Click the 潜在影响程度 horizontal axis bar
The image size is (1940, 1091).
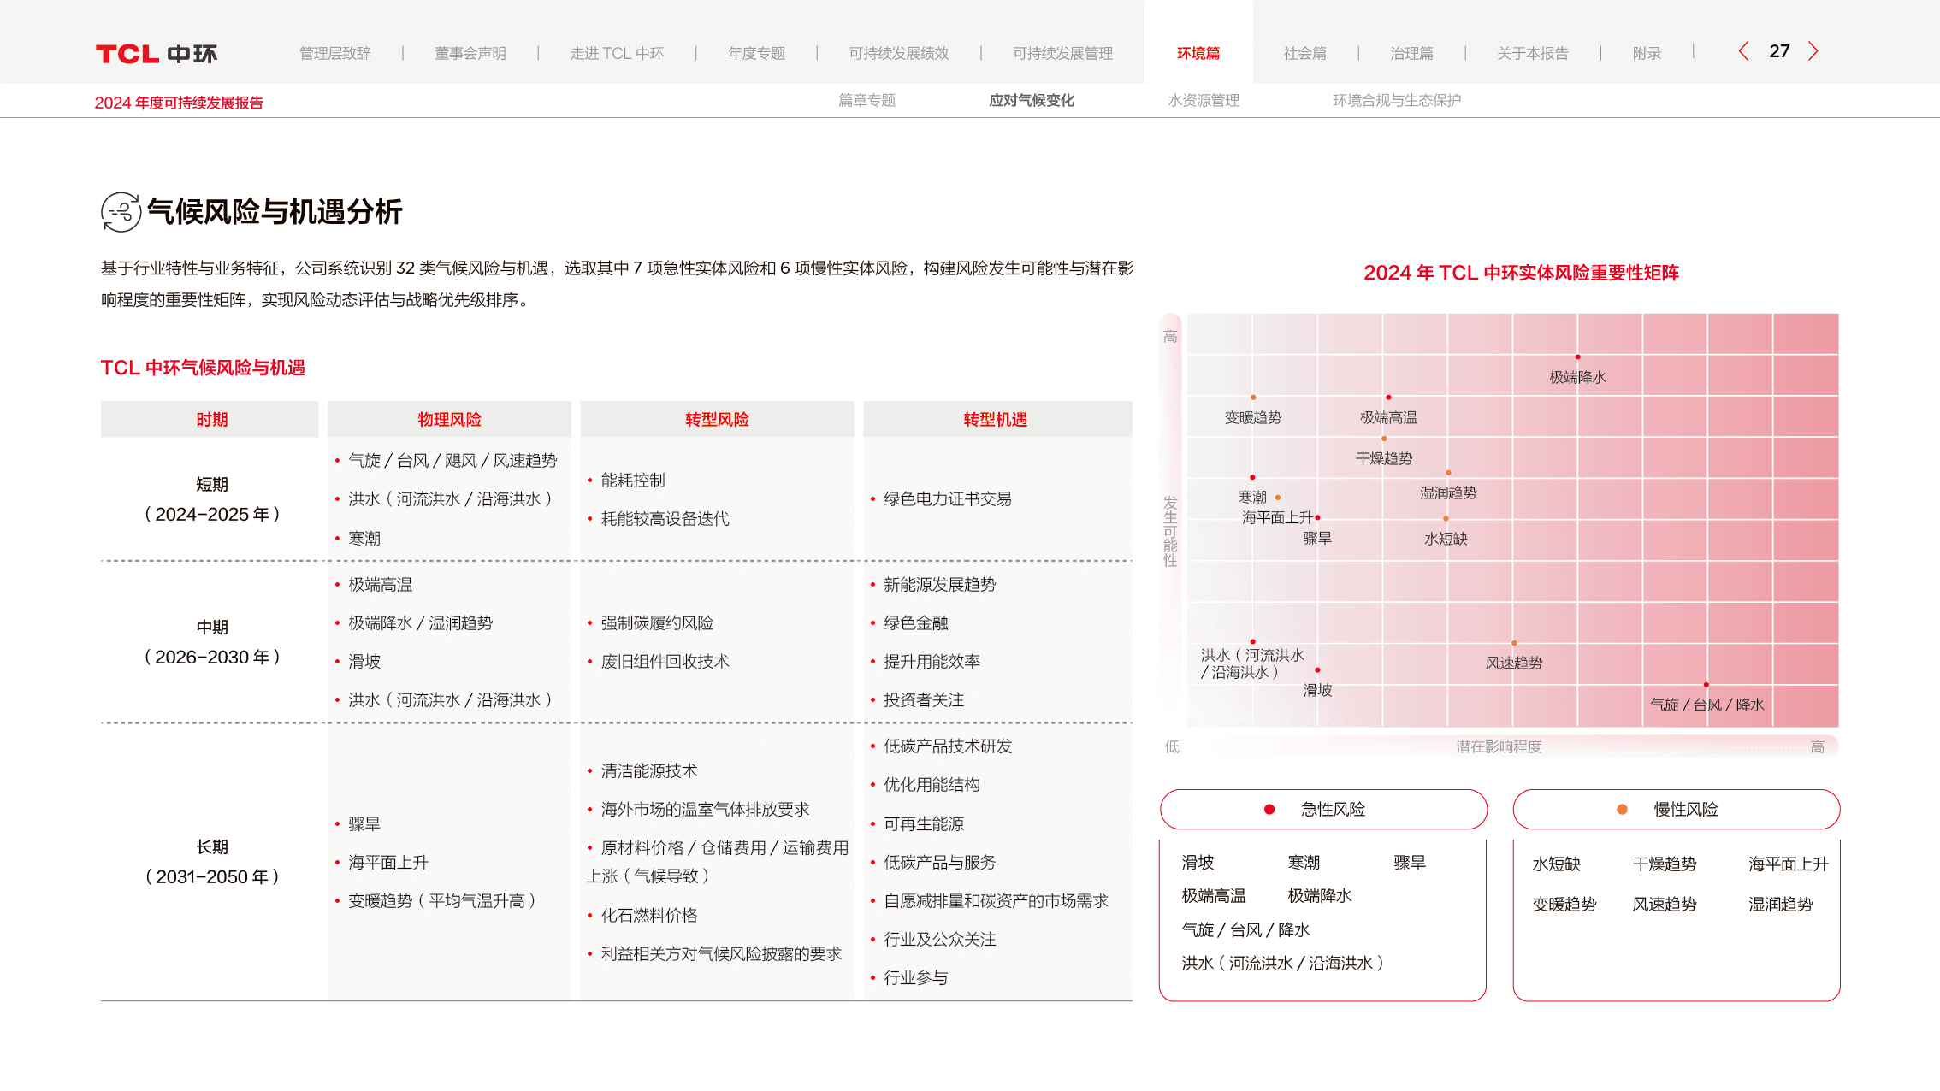point(1499,746)
